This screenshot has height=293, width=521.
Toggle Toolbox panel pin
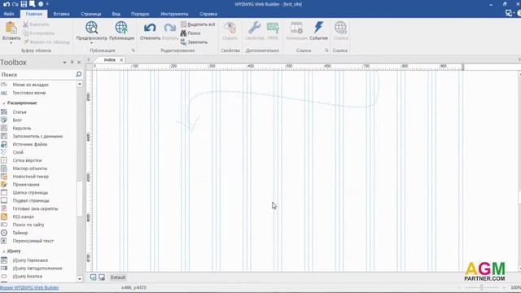(x=72, y=63)
